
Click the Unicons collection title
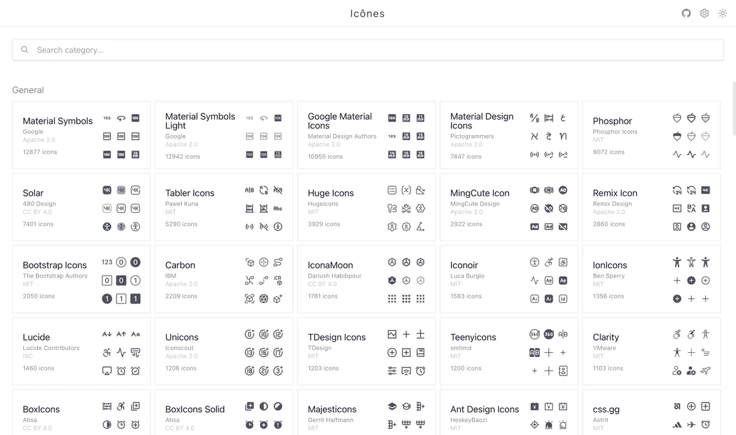(x=182, y=337)
